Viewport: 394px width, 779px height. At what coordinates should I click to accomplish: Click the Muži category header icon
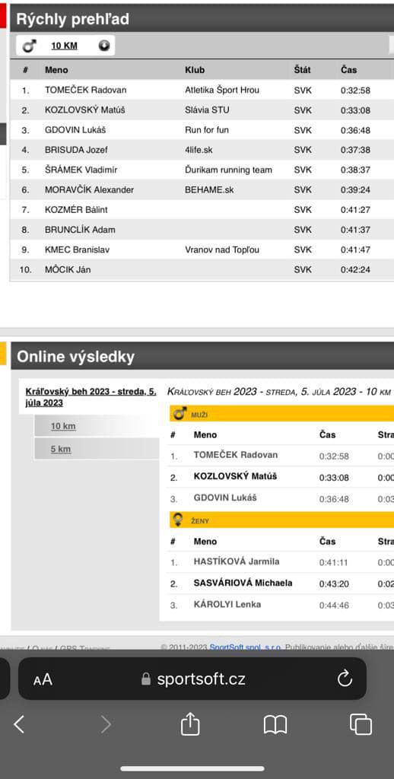(179, 413)
